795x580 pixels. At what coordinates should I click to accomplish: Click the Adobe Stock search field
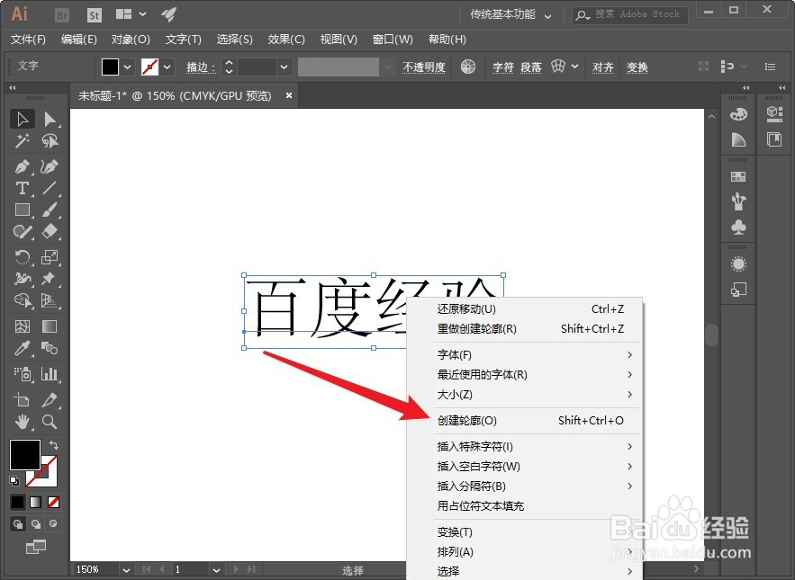630,14
